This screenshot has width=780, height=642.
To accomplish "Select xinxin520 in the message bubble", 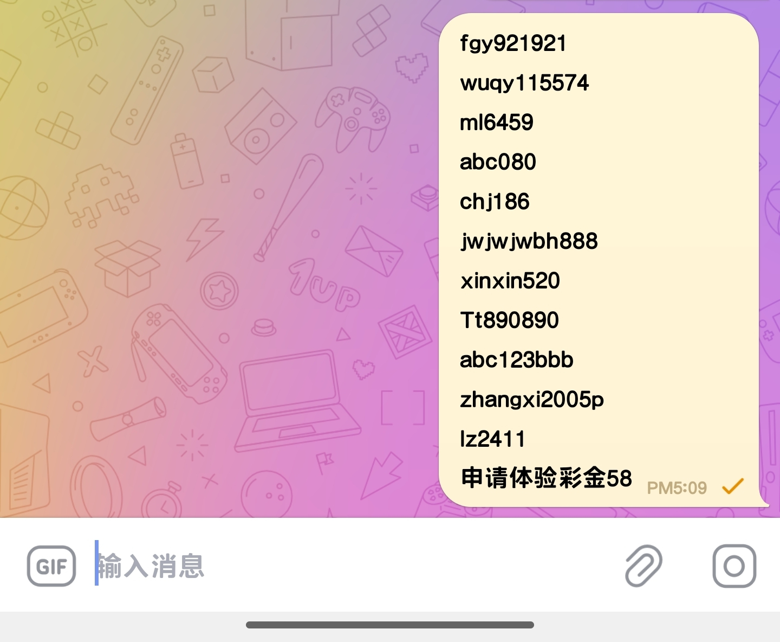I will point(510,281).
